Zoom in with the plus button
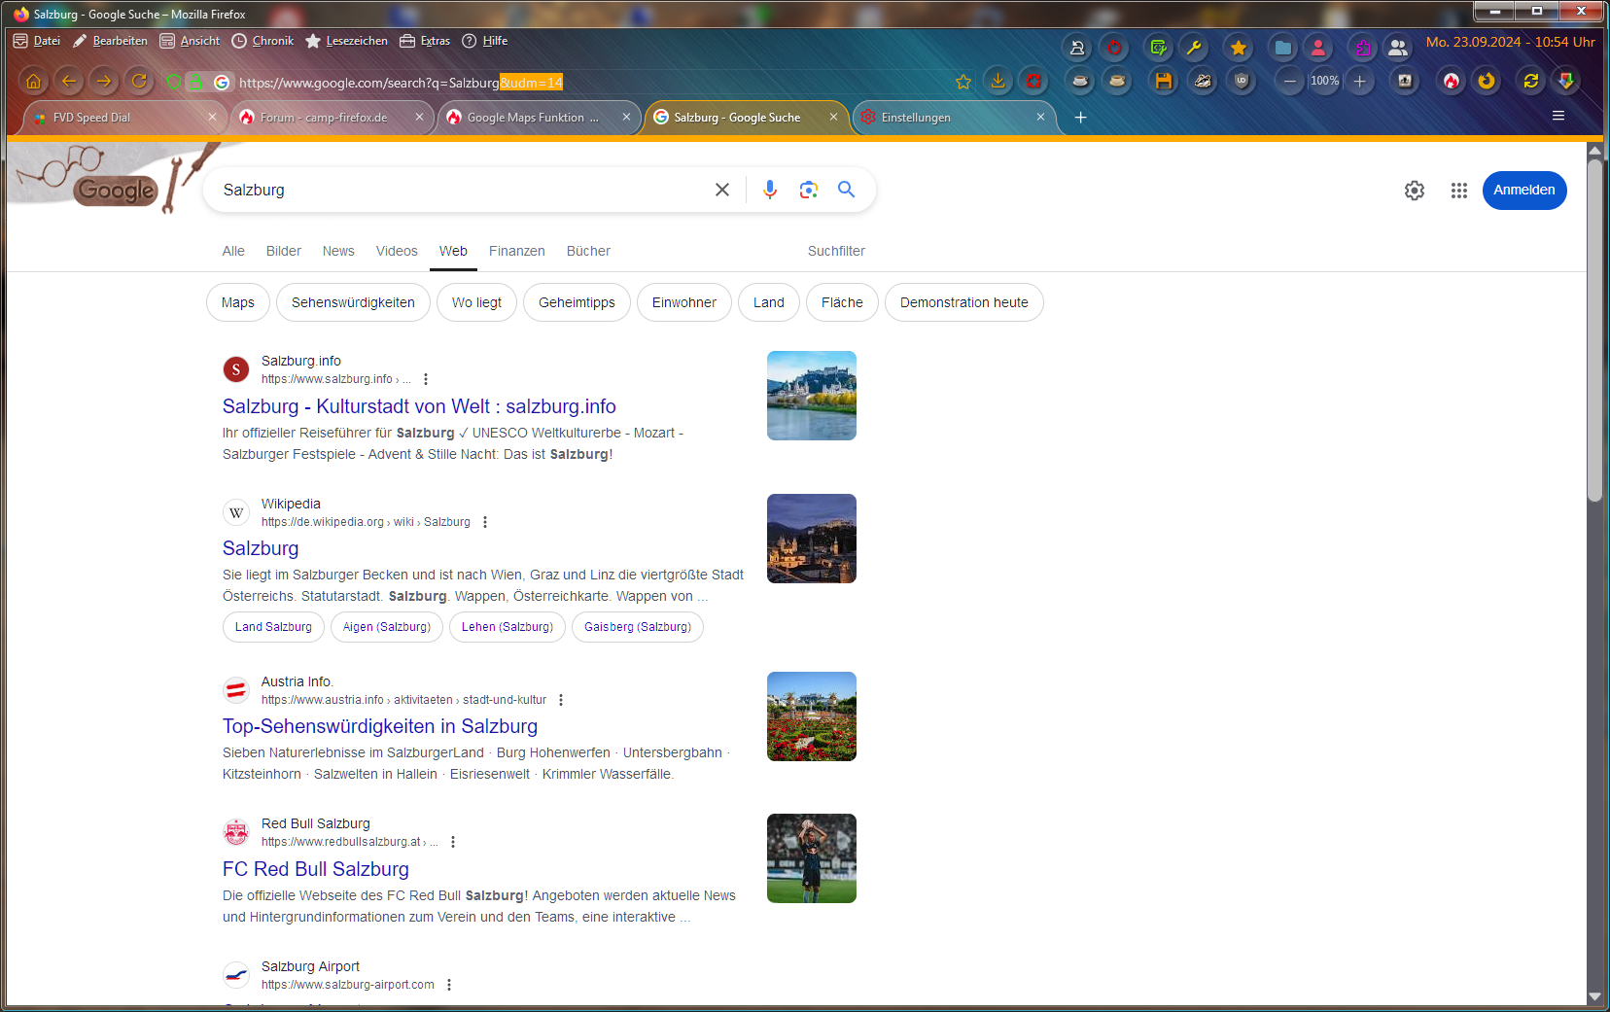 1360,82
